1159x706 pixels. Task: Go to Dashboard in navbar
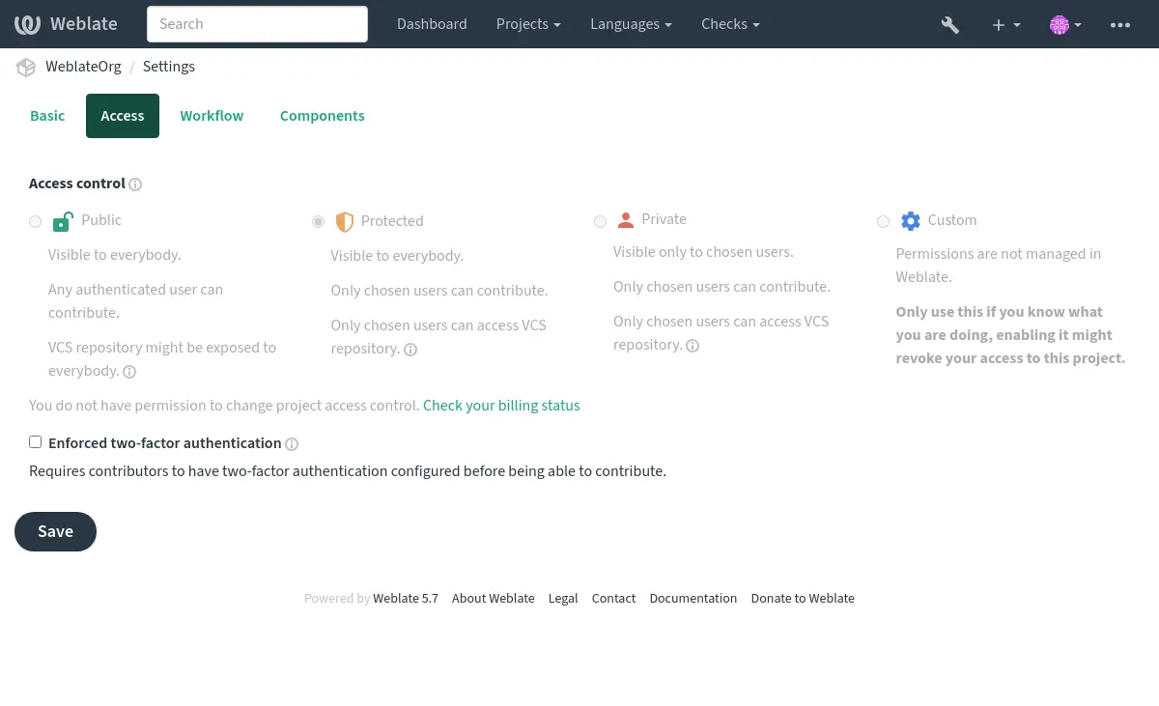(x=432, y=24)
